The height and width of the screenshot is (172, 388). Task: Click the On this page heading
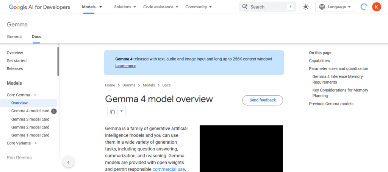coord(320,53)
